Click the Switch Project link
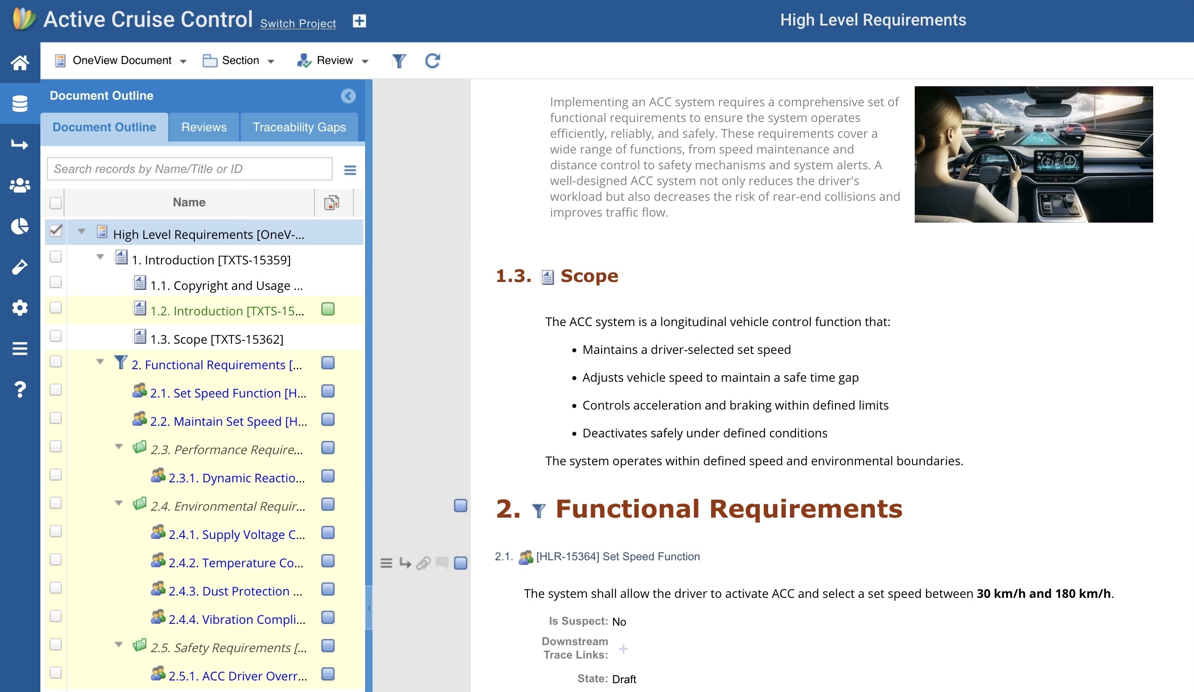This screenshot has width=1194, height=692. click(297, 23)
